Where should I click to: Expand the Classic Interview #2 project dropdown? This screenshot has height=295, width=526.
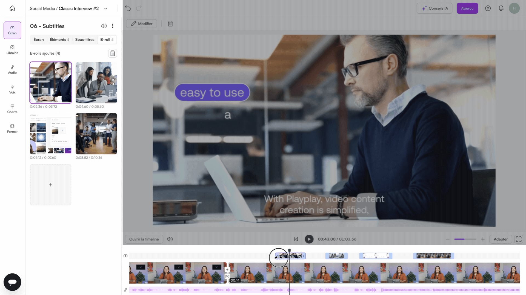tap(106, 8)
